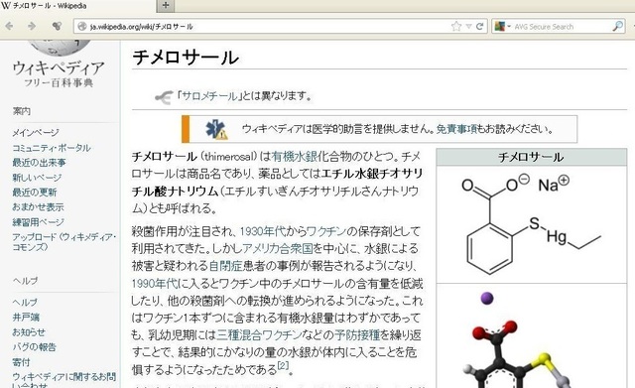Click the globe site identity icon
Screen dimensions: 635x388
(x=82, y=27)
